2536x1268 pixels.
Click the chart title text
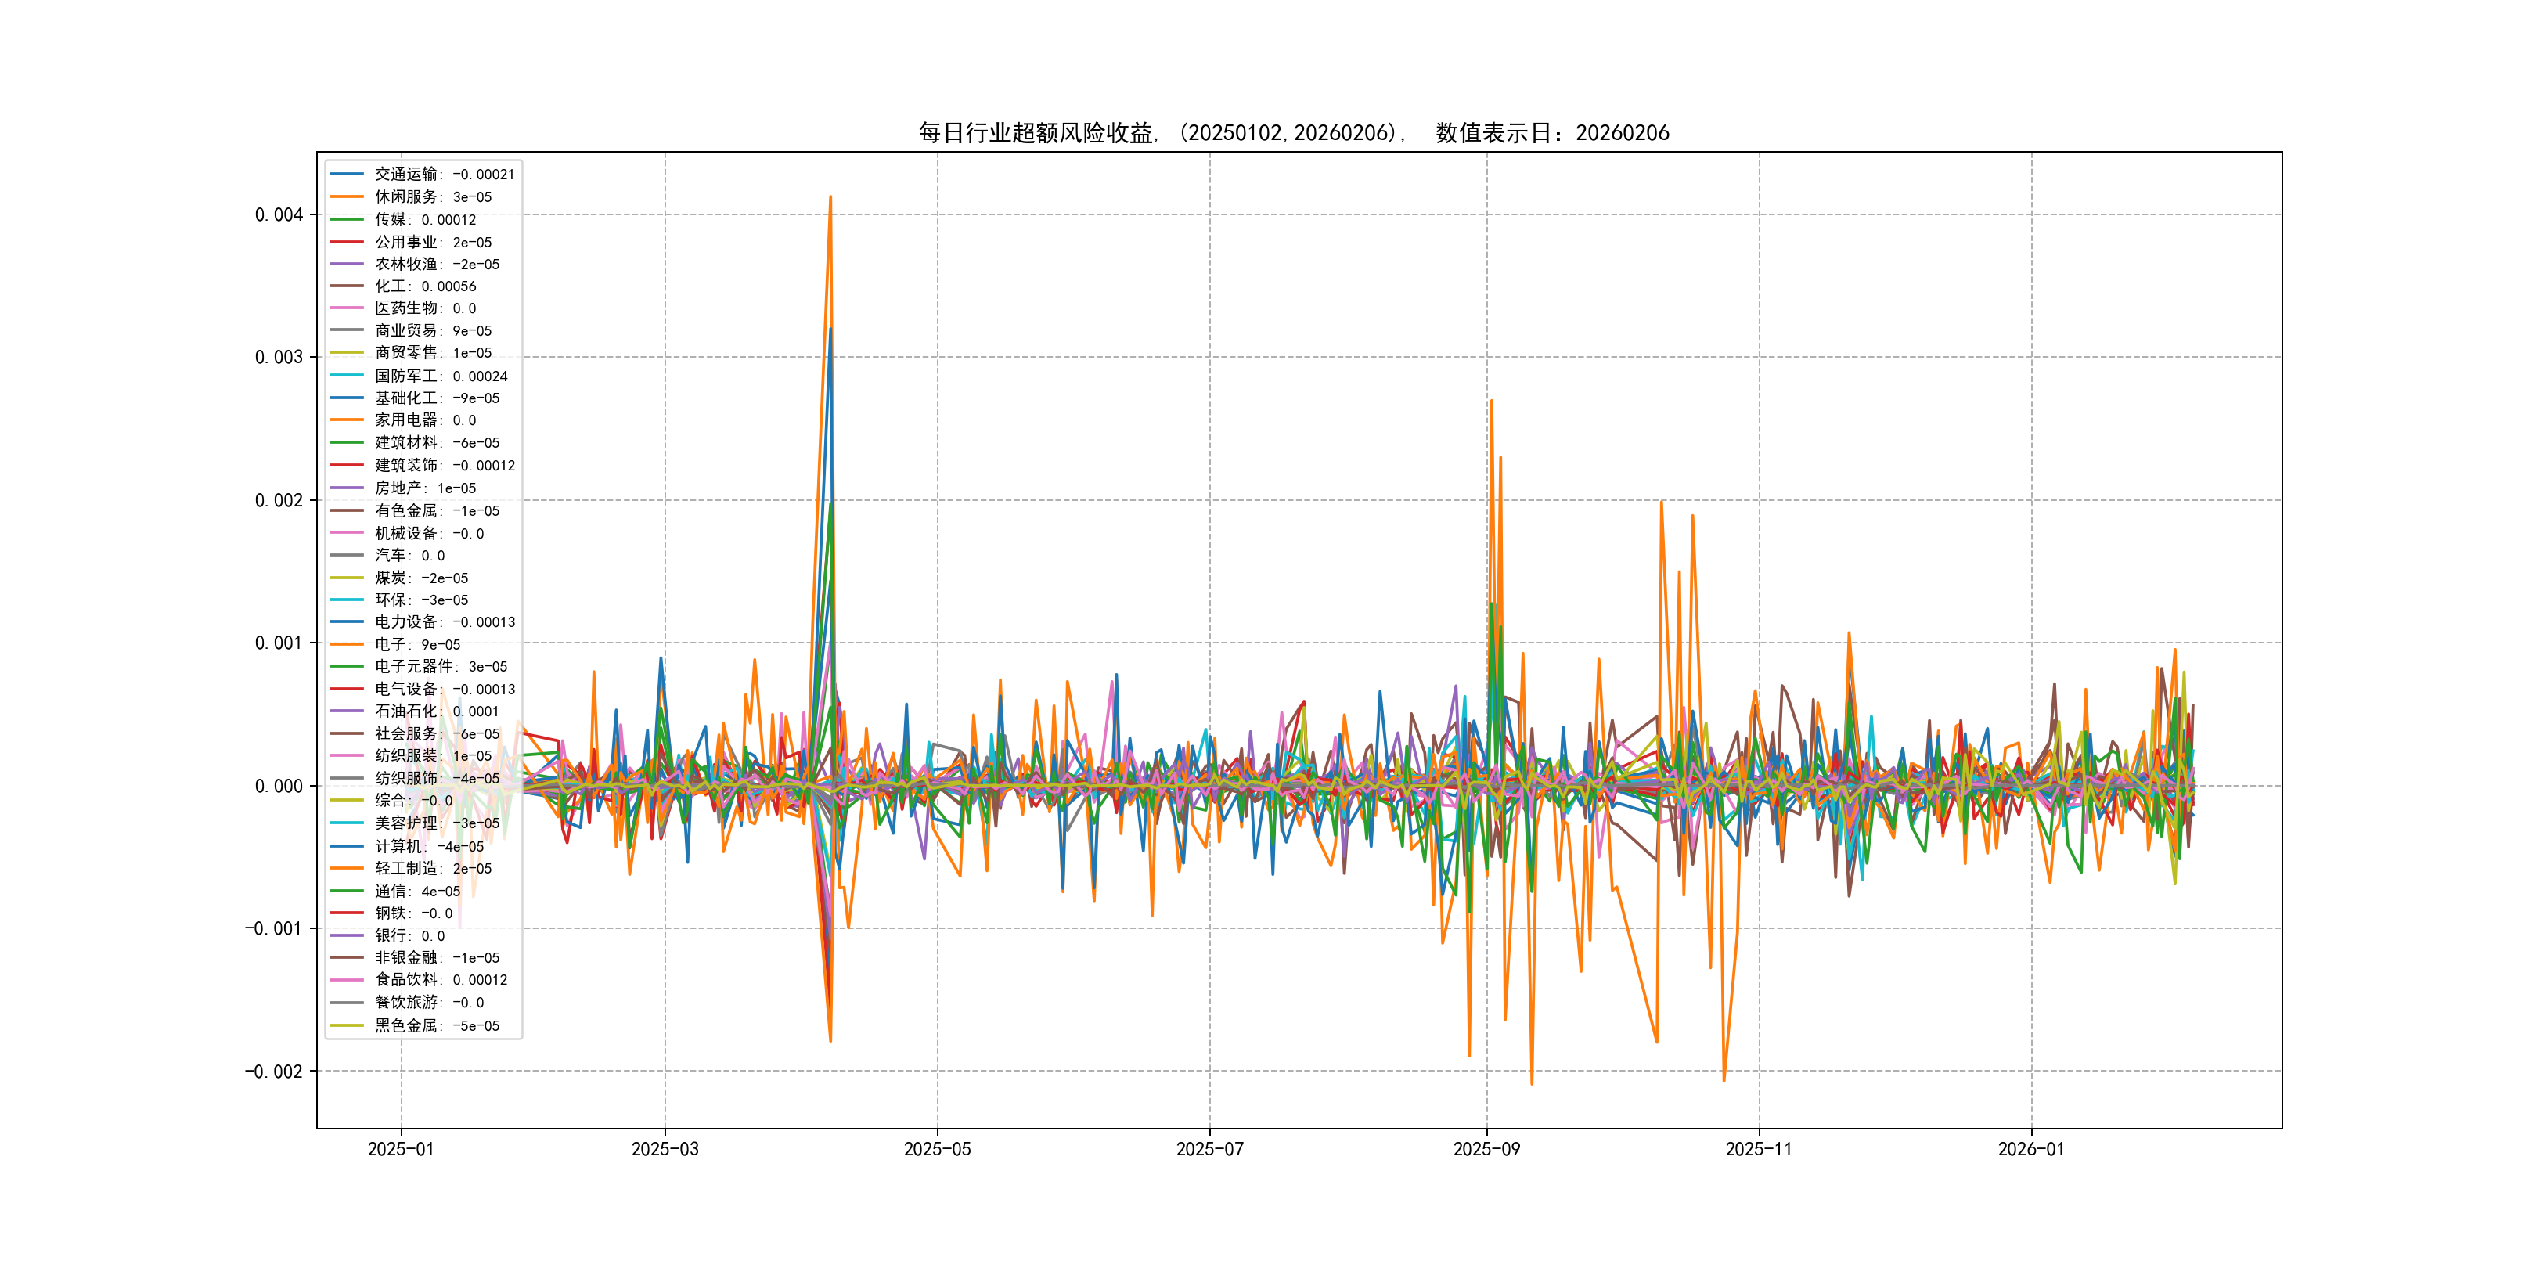pyautogui.click(x=1294, y=133)
